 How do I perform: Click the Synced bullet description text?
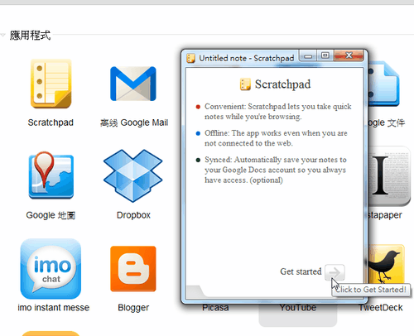[x=276, y=170]
